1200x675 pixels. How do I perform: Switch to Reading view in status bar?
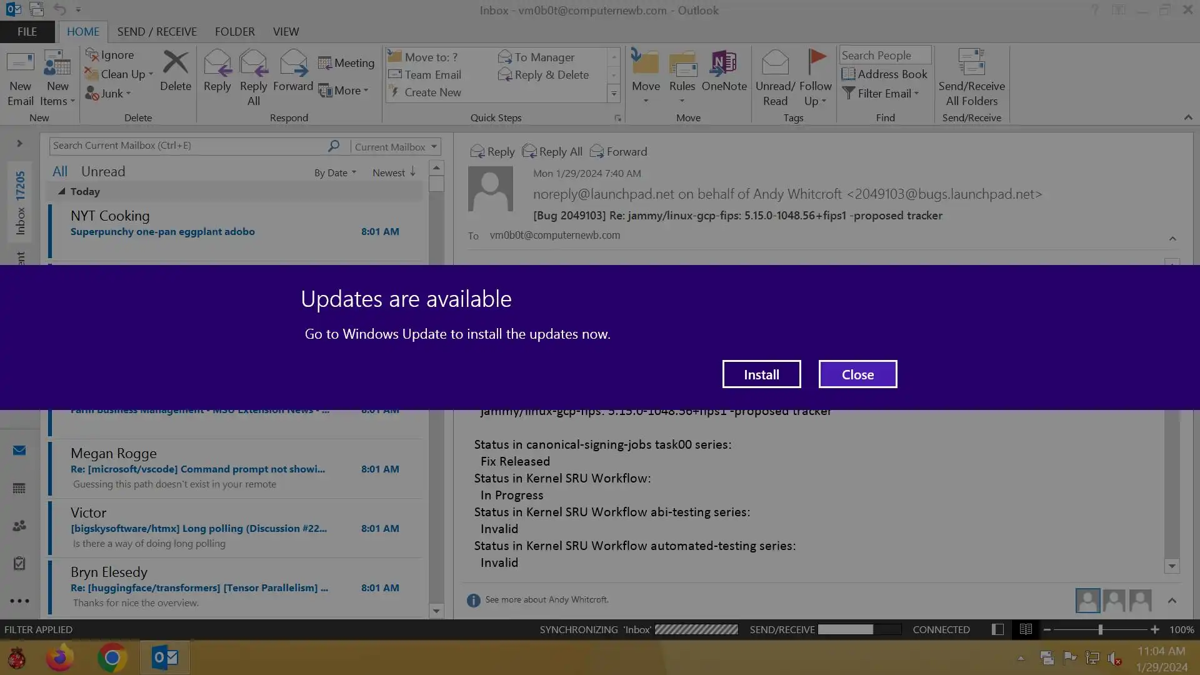1026,629
